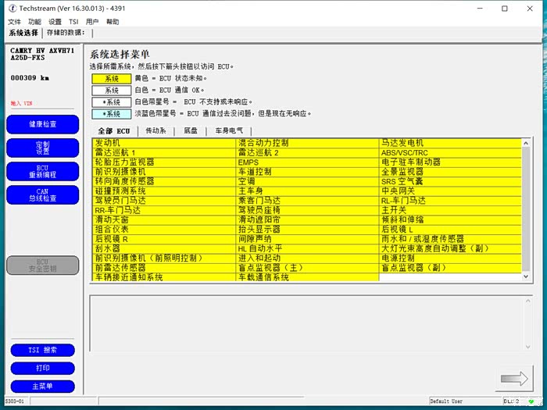Viewport: 547px width, 410px height.
Task: Open the 功能 menu
Action: coord(34,22)
